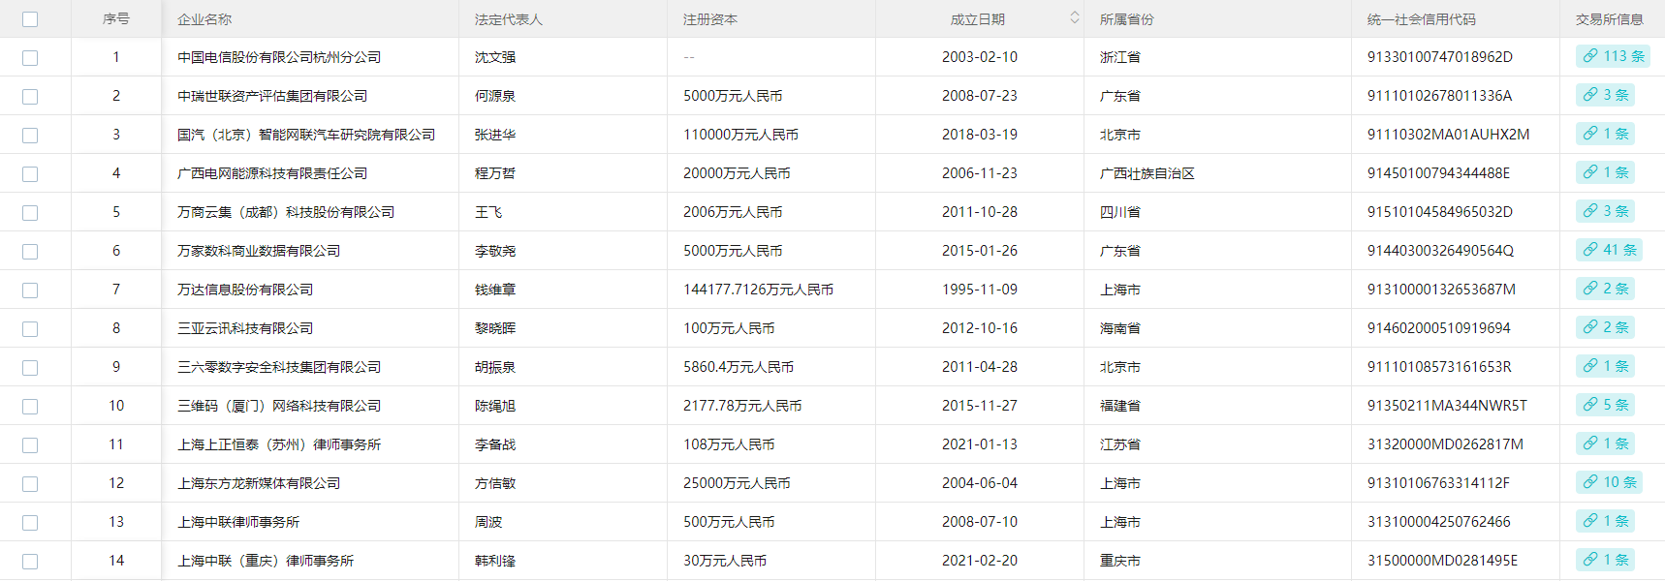Click the 交易所信息 column header
The width and height of the screenshot is (1665, 581).
click(1610, 19)
